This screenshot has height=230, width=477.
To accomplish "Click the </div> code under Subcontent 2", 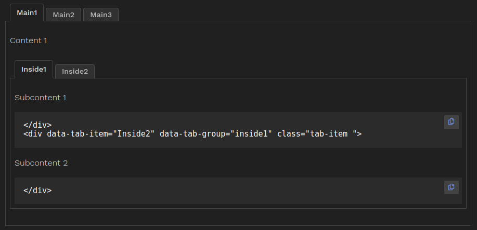I will pos(37,191).
